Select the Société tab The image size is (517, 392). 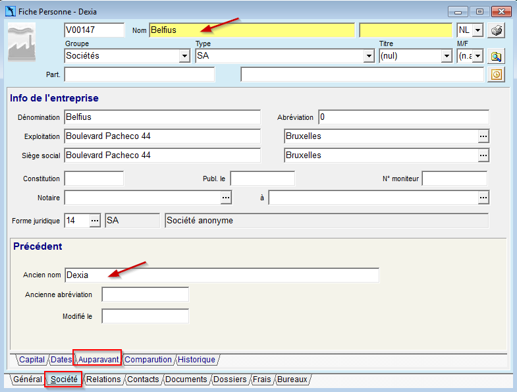click(64, 379)
